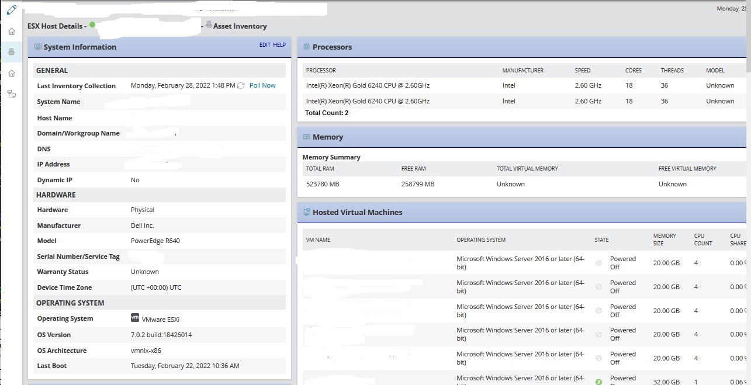Click the CORES column header
Viewport: 751px width, 385px height.
pyautogui.click(x=634, y=71)
